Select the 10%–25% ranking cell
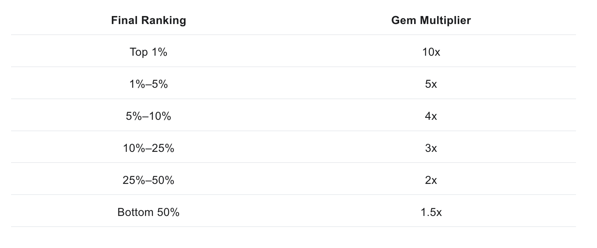The image size is (597, 248). 148,148
